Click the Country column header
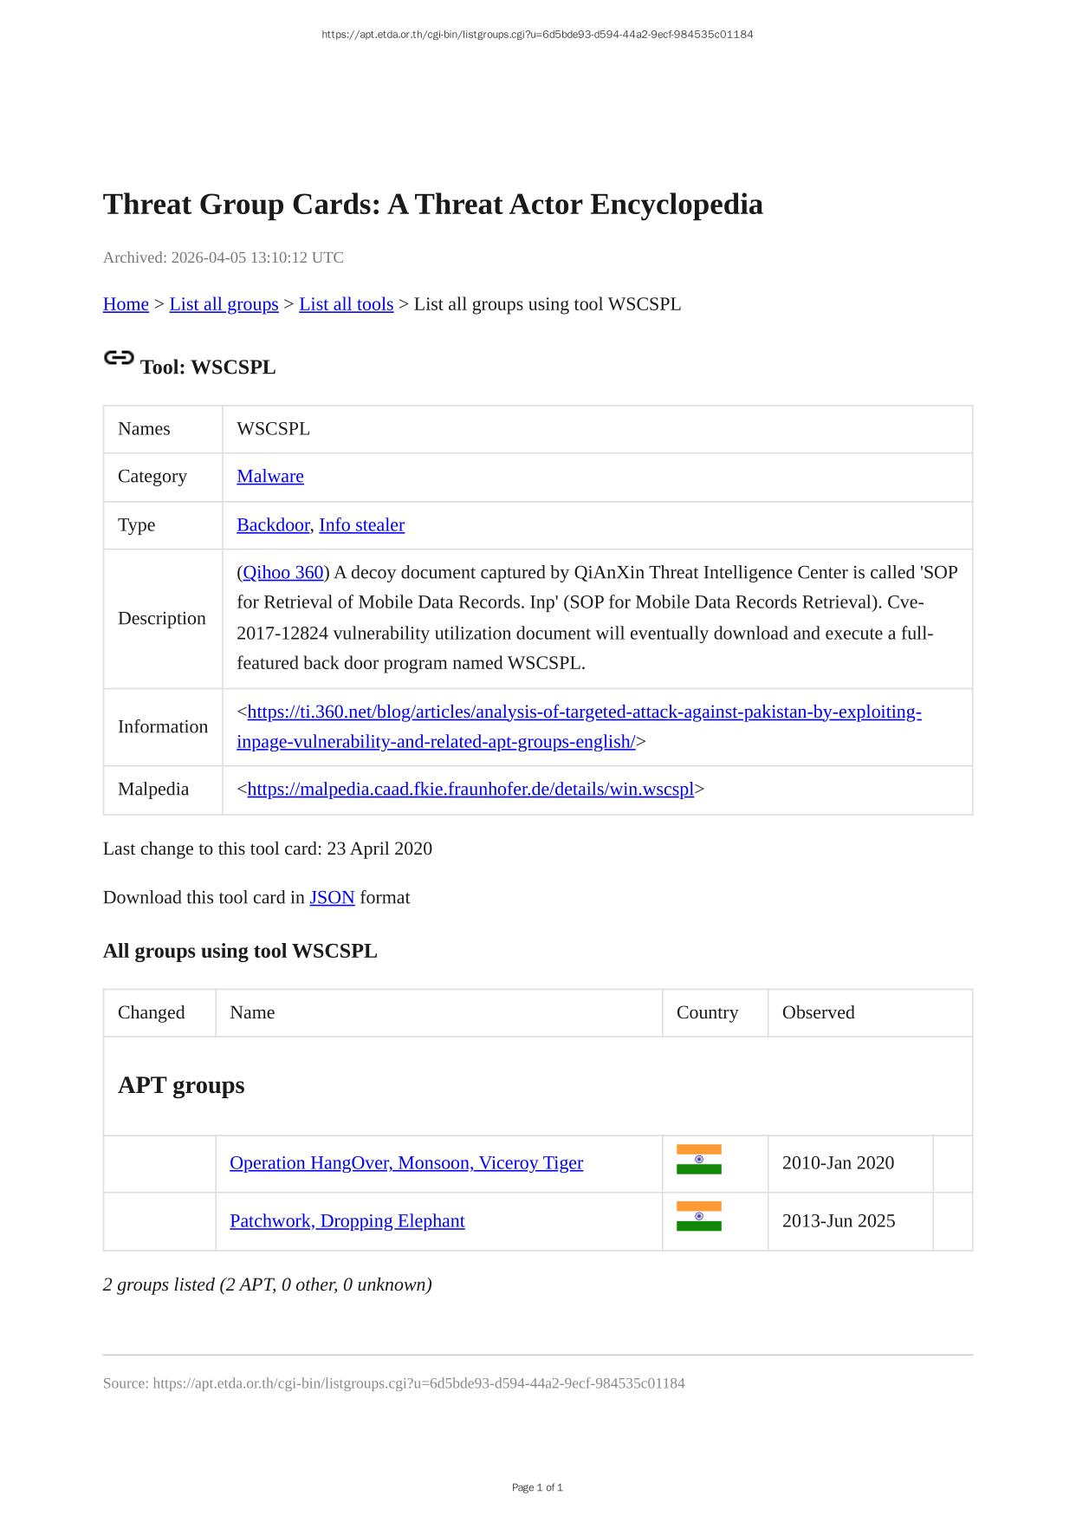Screen dimensions: 1076x1522 (x=707, y=1013)
